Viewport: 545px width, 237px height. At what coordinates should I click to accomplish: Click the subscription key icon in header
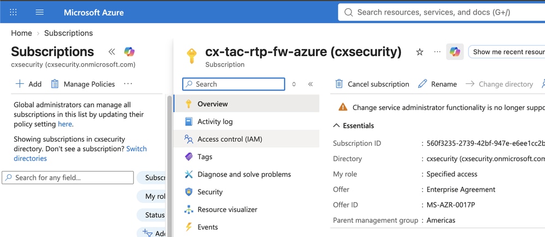coord(191,55)
